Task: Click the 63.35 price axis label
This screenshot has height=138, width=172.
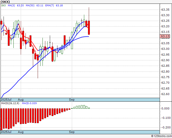Action: coord(165,10)
